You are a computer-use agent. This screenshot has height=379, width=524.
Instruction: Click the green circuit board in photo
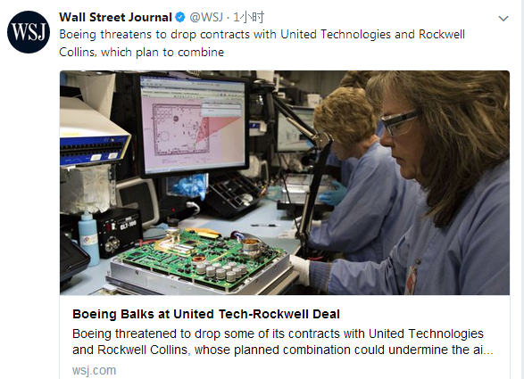[201, 257]
